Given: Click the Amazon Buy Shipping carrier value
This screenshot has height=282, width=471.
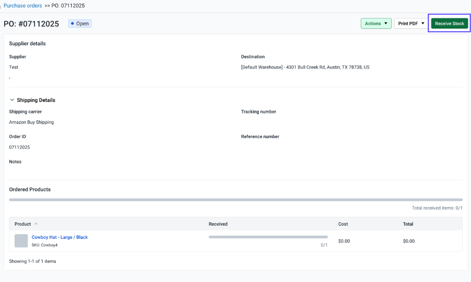Looking at the screenshot, I should click(x=31, y=122).
